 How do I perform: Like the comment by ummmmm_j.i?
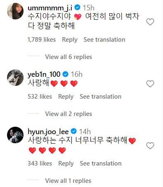[150, 22]
